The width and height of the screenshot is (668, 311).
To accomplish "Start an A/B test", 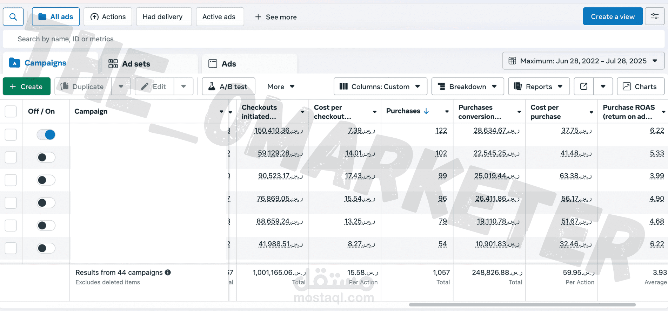I will pyautogui.click(x=228, y=87).
